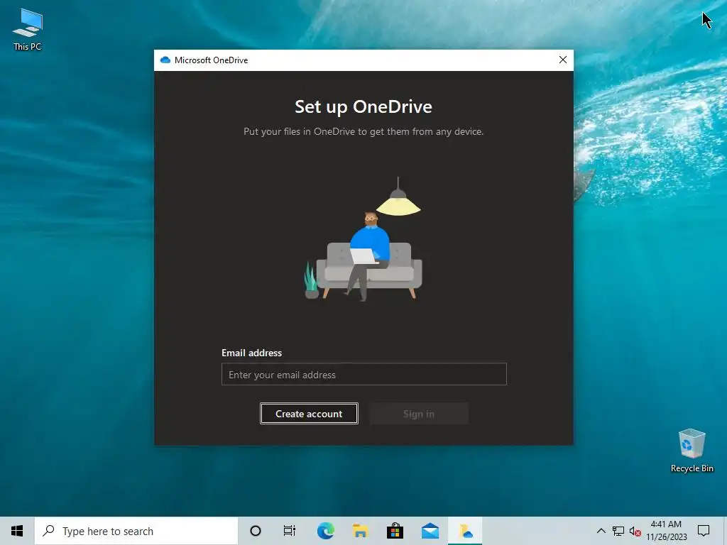Open the Mail app from taskbar
Image resolution: width=727 pixels, height=545 pixels.
(430, 531)
